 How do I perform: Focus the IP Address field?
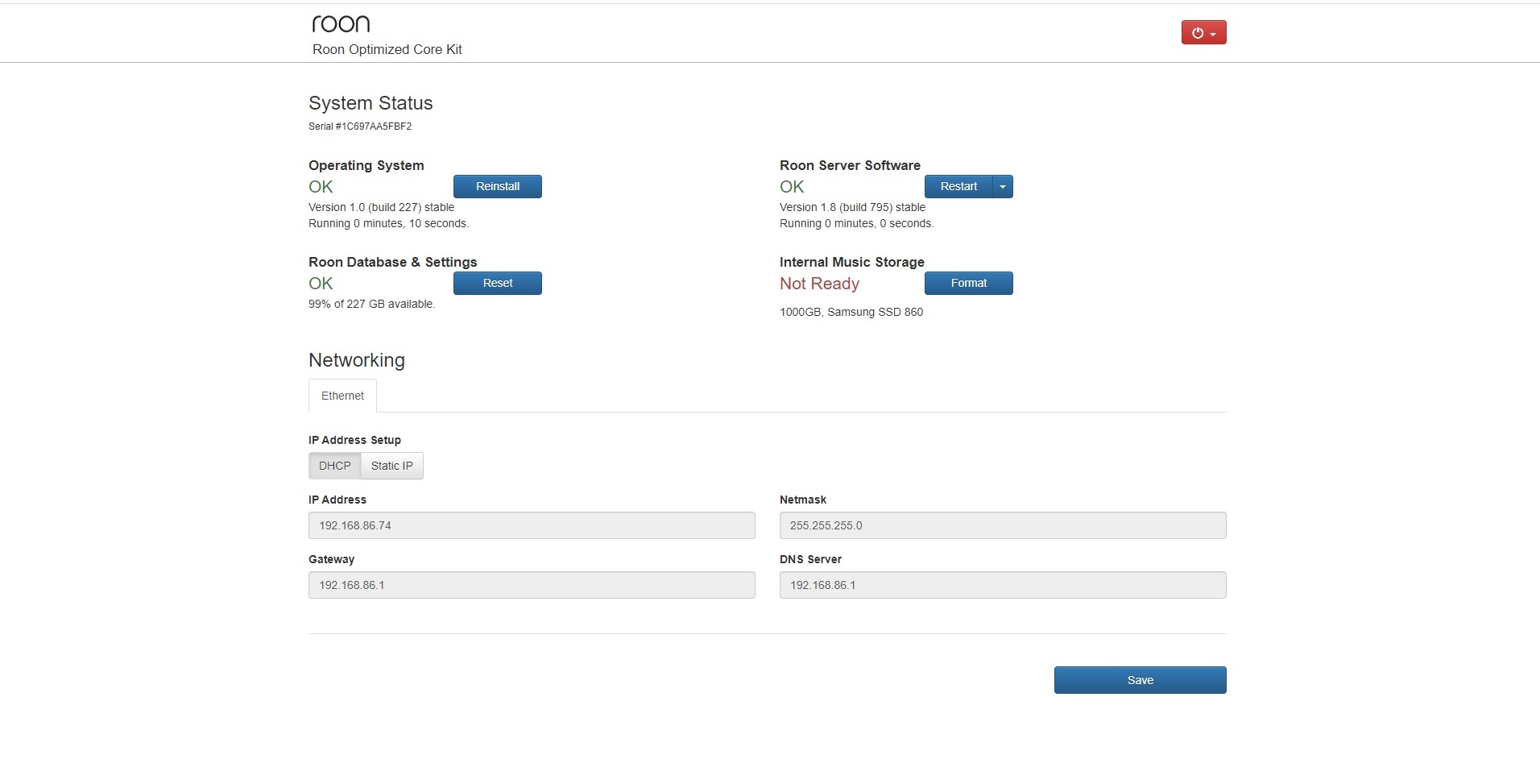click(x=532, y=525)
